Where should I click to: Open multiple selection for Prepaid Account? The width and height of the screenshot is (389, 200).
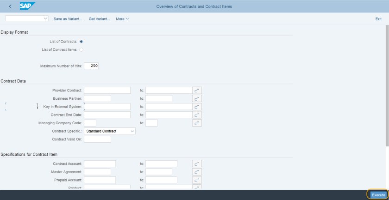coord(197,180)
